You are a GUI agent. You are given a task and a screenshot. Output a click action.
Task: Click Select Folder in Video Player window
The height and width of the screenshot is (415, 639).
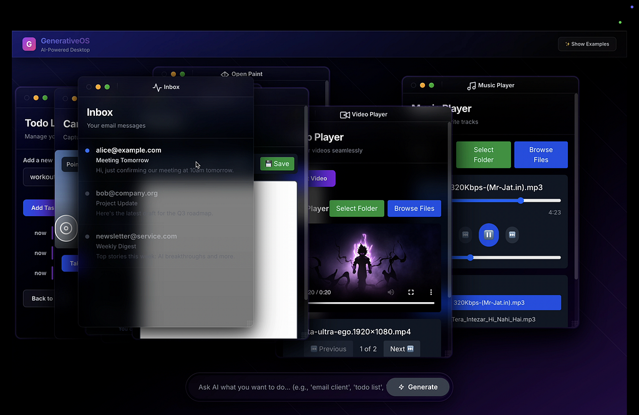point(356,208)
